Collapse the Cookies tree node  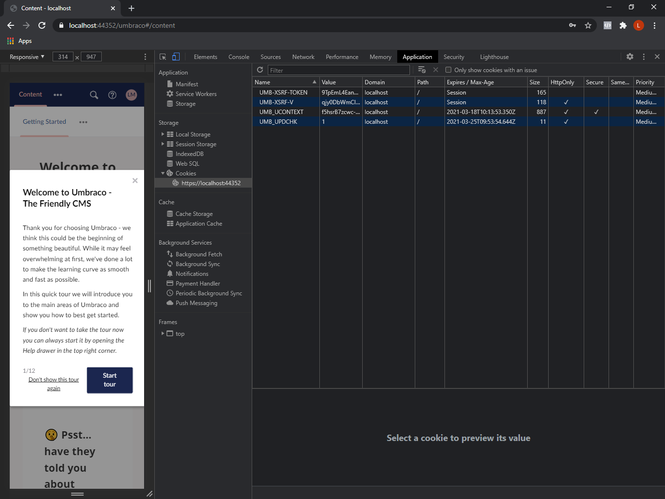(x=163, y=173)
